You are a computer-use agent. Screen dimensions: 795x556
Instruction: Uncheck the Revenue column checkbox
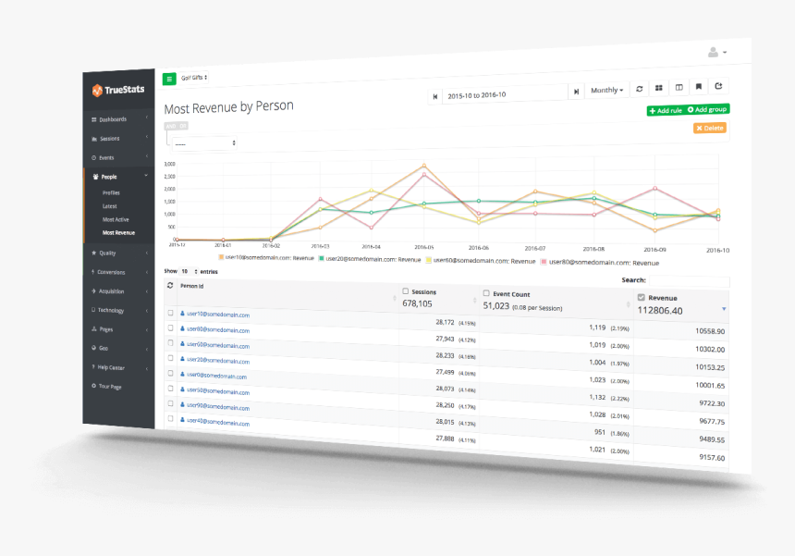(642, 297)
